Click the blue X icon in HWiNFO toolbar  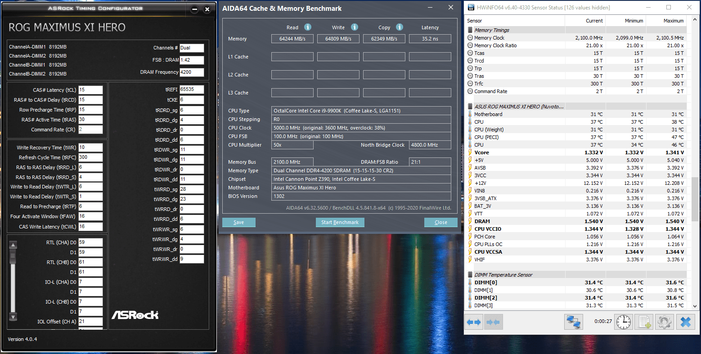(x=686, y=322)
